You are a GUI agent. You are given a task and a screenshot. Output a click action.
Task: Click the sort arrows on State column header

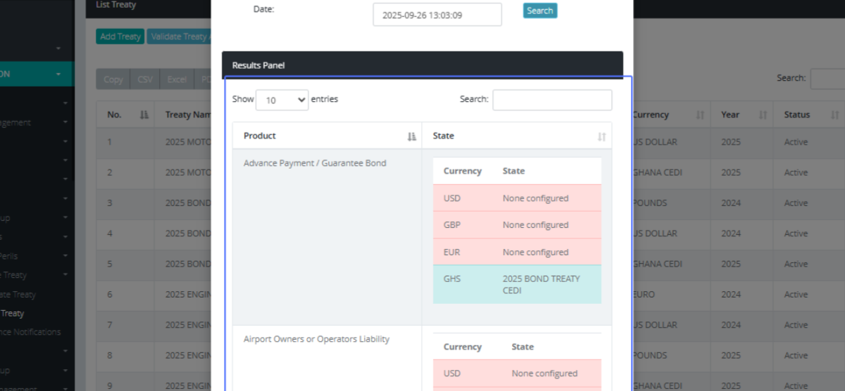(x=601, y=136)
